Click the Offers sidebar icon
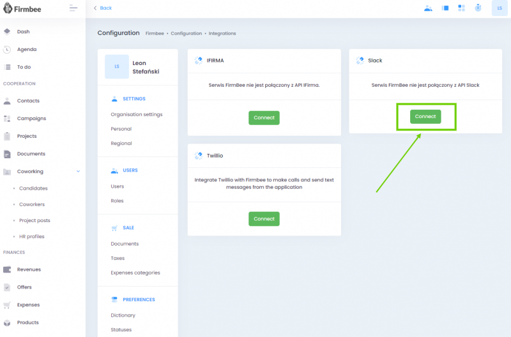 [7, 287]
